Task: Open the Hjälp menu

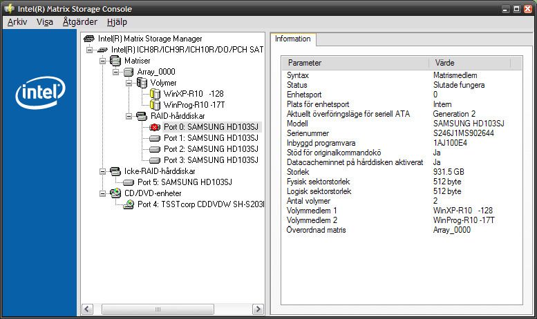Action: (117, 21)
